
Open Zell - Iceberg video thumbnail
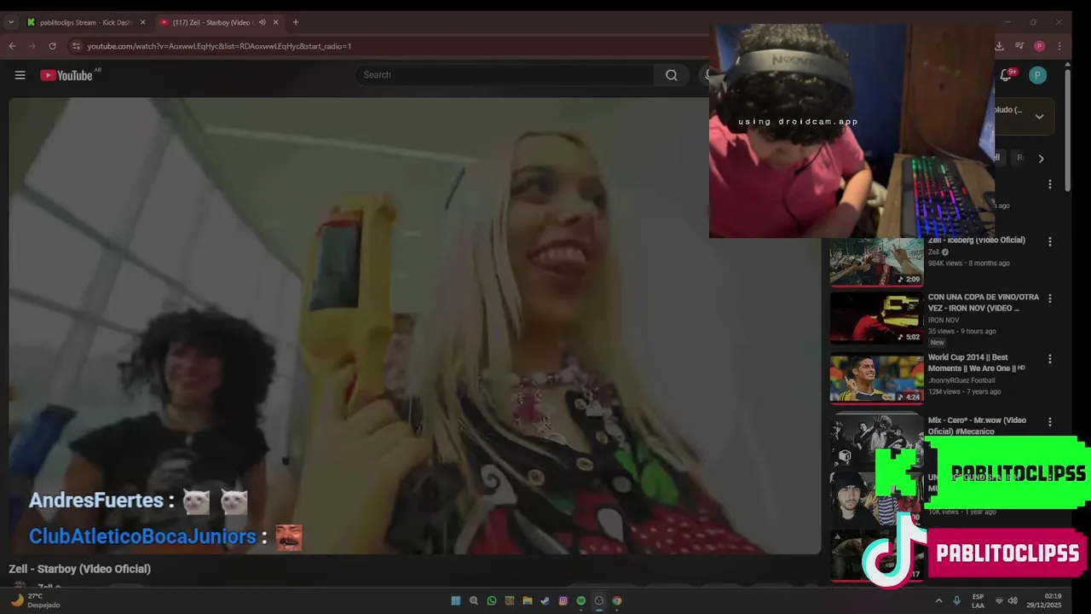(x=876, y=262)
